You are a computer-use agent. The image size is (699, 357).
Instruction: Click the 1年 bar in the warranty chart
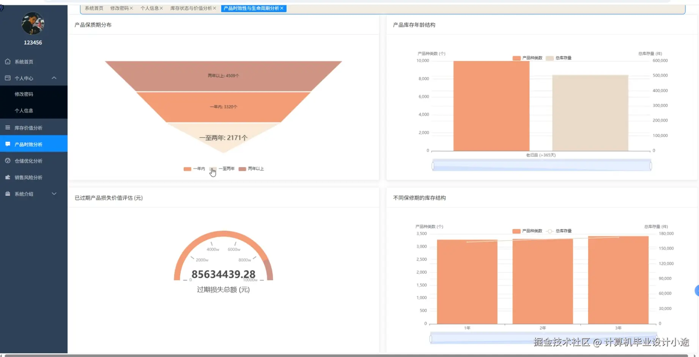point(467,282)
